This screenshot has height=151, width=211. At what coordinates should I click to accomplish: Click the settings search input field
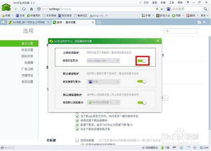pyautogui.click(x=181, y=31)
